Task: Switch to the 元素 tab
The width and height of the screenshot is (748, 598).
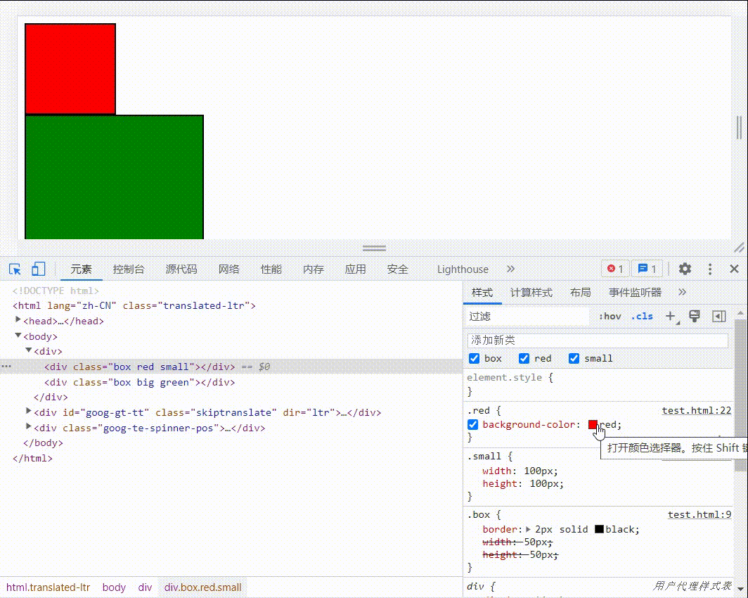Action: pos(81,269)
